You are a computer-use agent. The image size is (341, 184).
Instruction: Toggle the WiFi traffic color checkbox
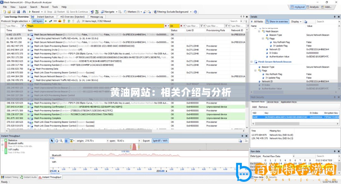[6, 151]
